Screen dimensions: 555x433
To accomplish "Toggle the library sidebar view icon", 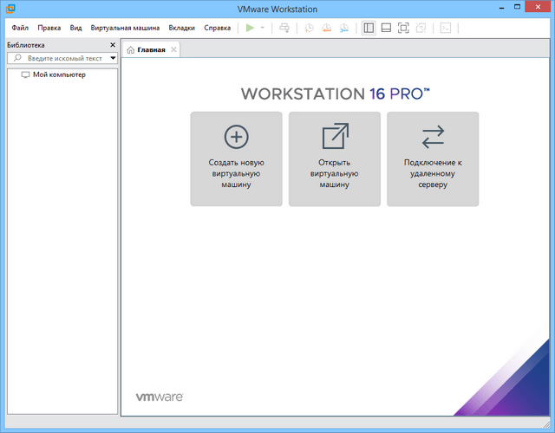I will coord(369,28).
